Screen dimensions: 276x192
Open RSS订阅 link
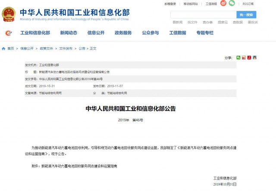click(x=248, y=4)
